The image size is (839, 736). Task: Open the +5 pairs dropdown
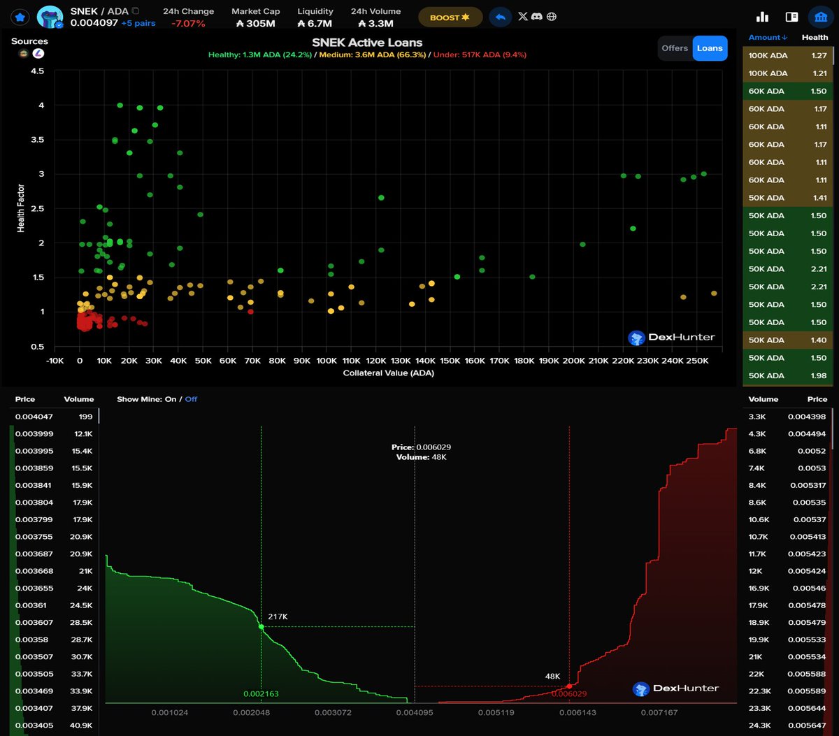click(x=138, y=23)
